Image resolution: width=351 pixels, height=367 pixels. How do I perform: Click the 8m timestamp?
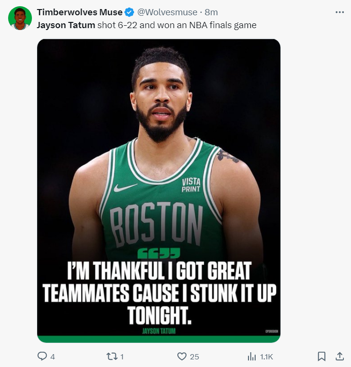point(211,12)
